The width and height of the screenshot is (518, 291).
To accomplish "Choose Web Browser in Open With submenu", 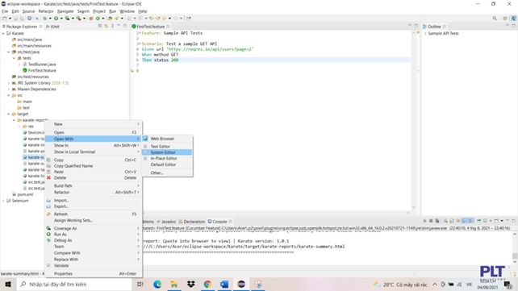I will [x=167, y=139].
